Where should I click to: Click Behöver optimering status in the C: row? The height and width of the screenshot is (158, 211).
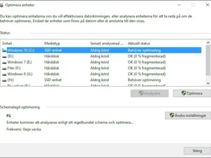144,50
